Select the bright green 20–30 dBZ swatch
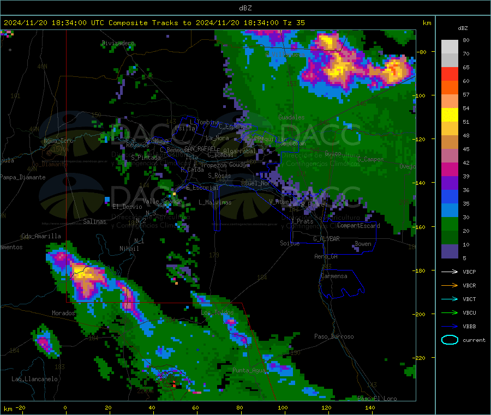Viewport: 491px width, 415px height. click(450, 224)
